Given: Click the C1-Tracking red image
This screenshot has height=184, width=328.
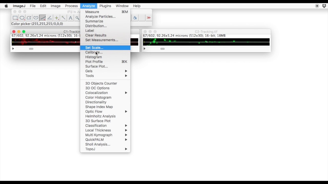Looking at the screenshot, I should pyautogui.click(x=46, y=42).
